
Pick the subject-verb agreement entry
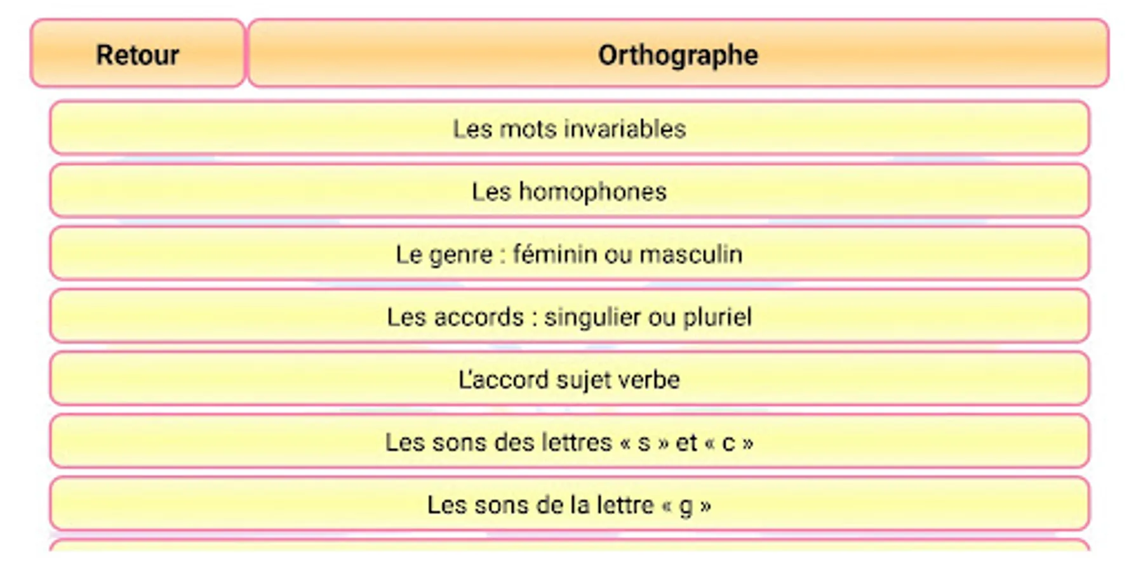tap(570, 379)
